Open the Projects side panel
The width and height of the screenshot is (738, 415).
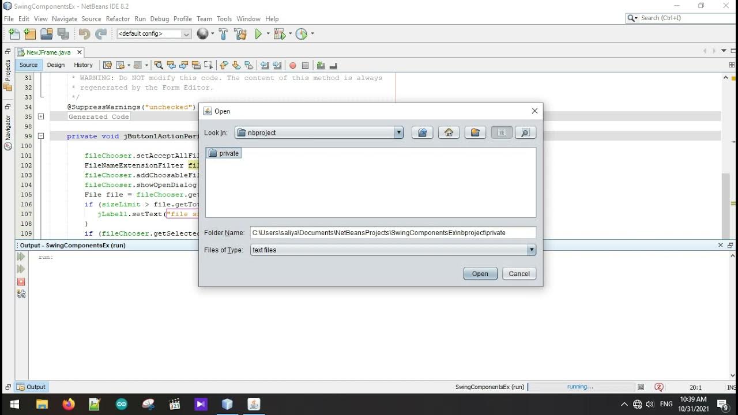coord(7,75)
